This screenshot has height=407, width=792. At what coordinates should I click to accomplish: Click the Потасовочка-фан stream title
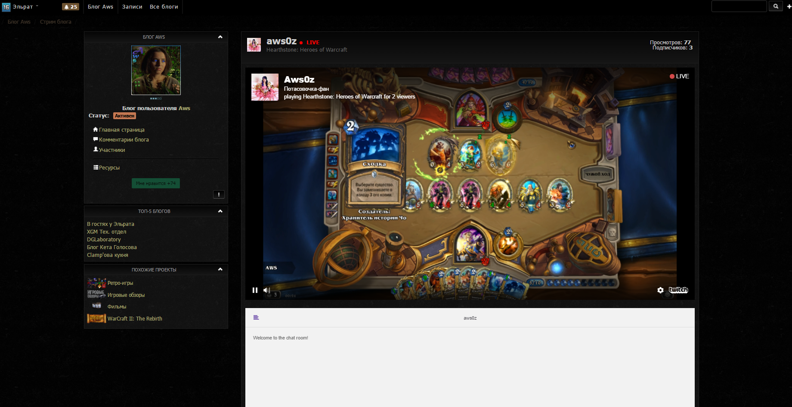[x=306, y=89]
